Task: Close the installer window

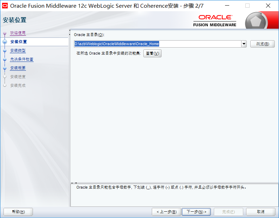Action: pyautogui.click(x=268, y=6)
